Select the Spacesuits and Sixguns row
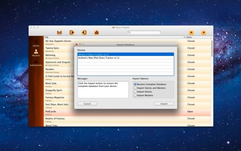This screenshot has height=151, width=241. 127,64
